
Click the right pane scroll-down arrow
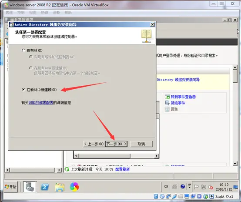click(x=235, y=164)
